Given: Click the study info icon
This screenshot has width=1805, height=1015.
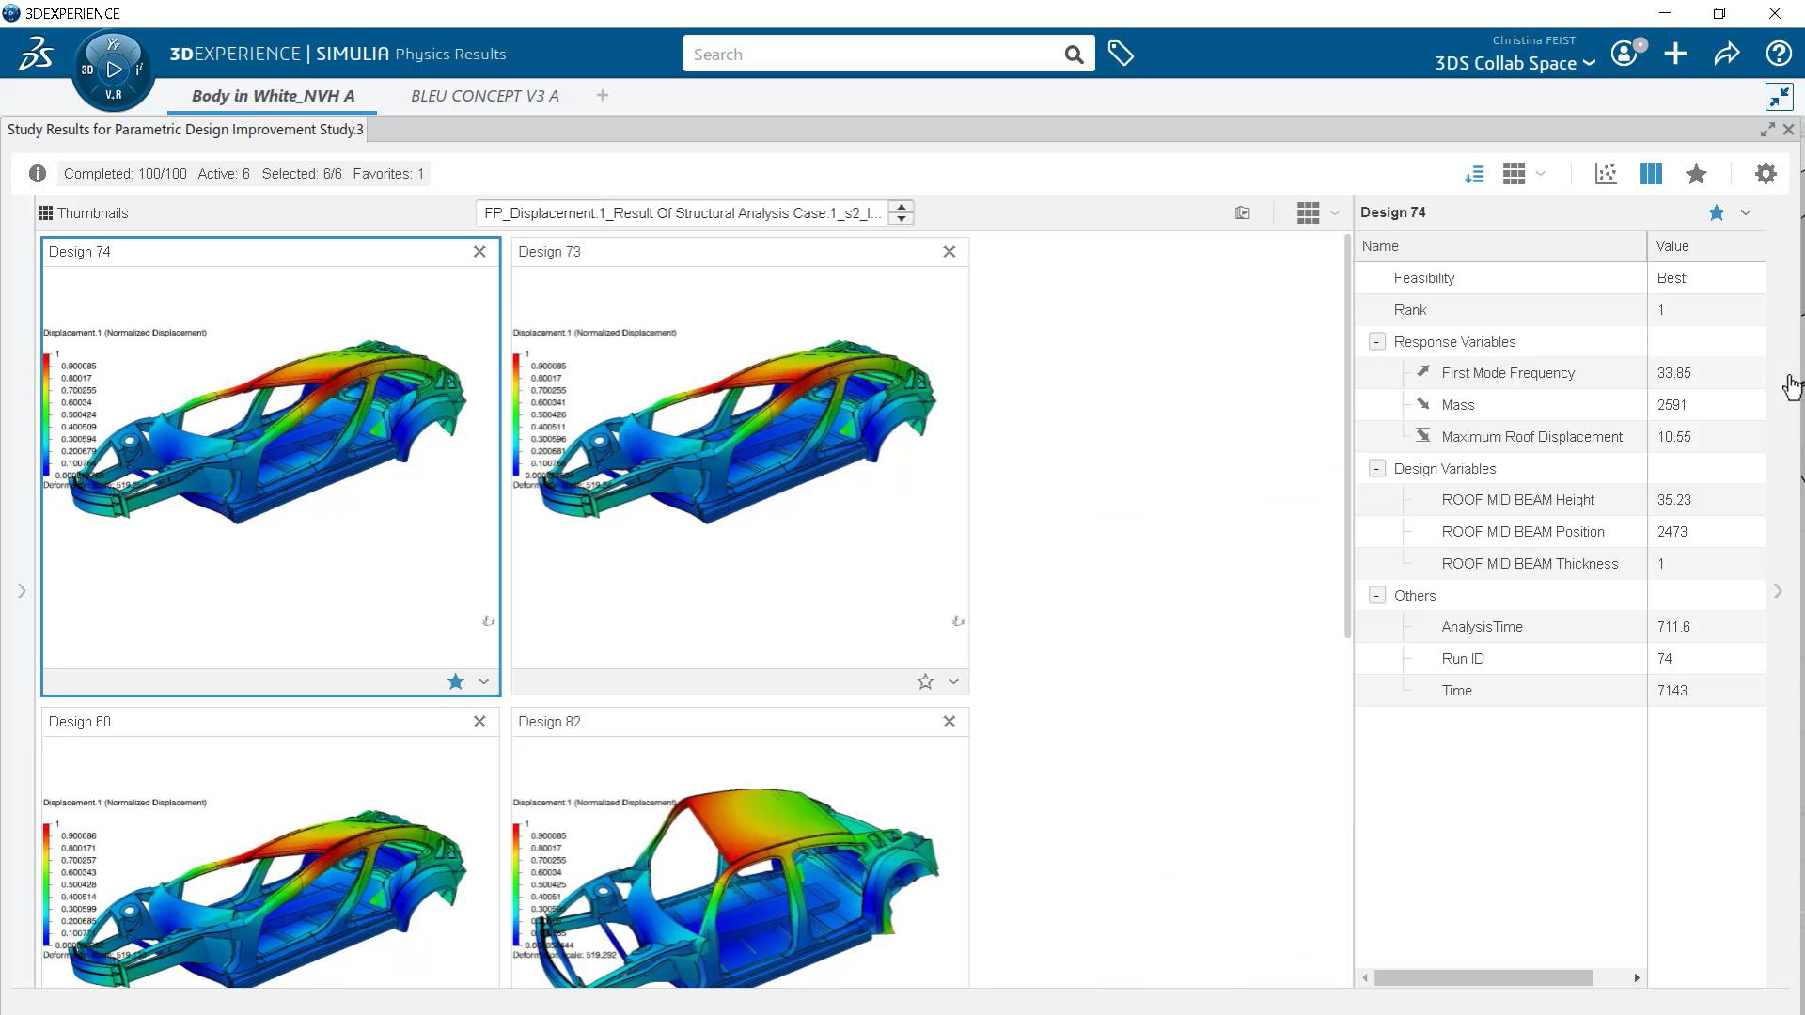Looking at the screenshot, I should coord(38,174).
